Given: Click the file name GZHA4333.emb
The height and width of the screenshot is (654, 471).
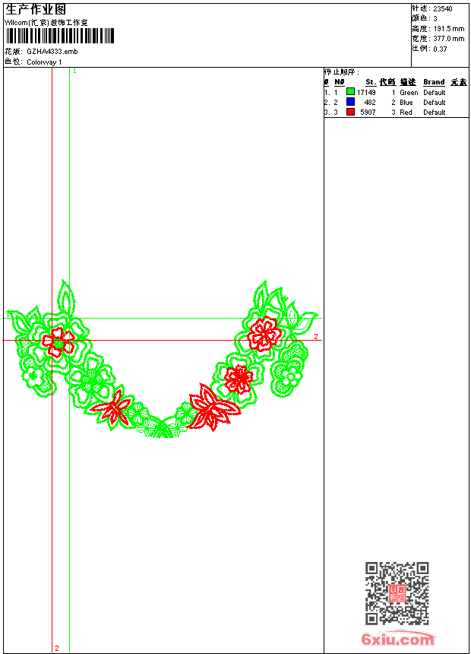Looking at the screenshot, I should point(52,52).
